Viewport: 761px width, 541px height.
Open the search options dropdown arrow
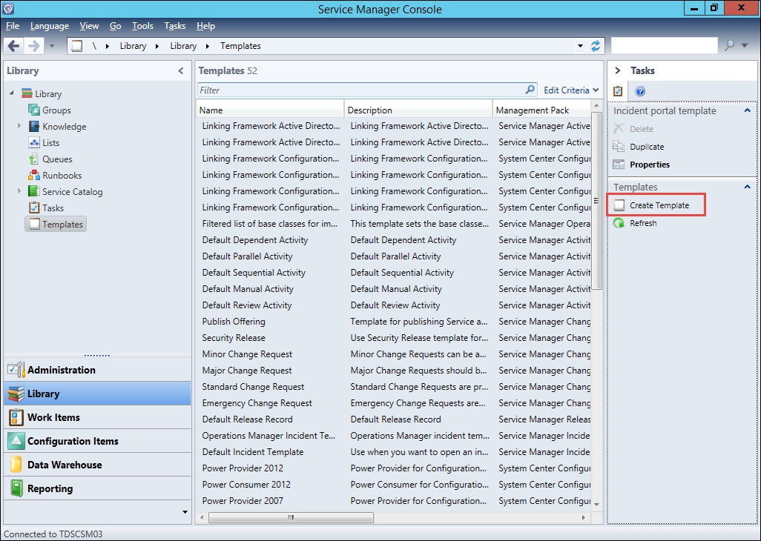pos(745,45)
